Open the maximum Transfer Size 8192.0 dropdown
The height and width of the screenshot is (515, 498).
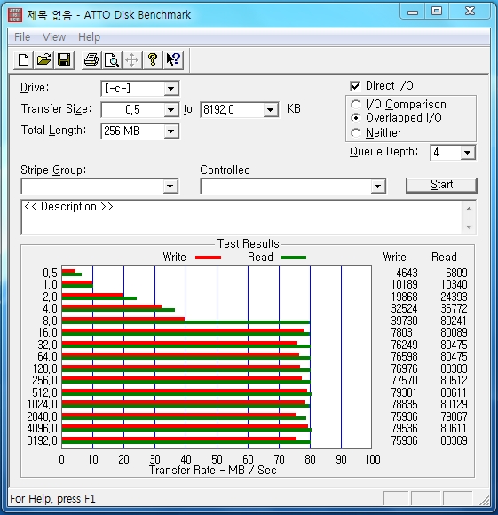click(x=270, y=110)
